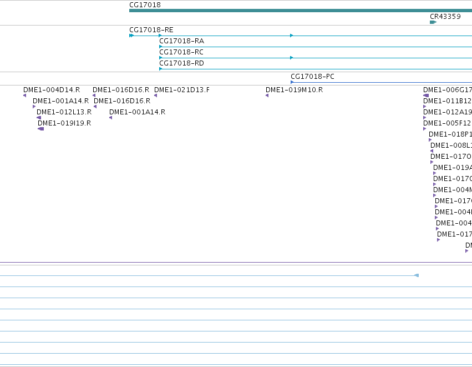Screen dimensions: 472x367
Task: Open the DME1-012A19 label
Action: pyautogui.click(x=448, y=112)
